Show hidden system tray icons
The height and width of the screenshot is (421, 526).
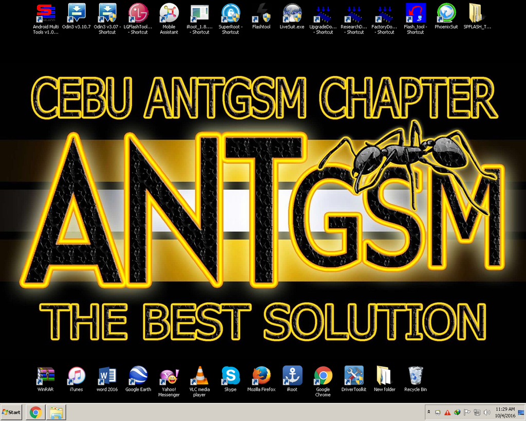click(x=429, y=412)
